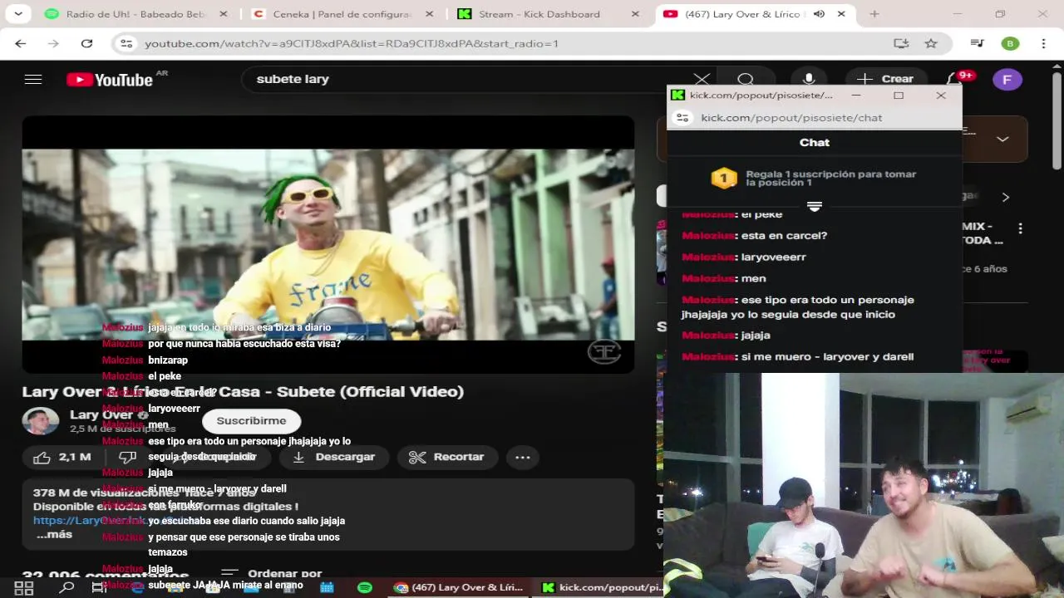Open the green B Chrome profile
1064x598 pixels.
coord(1010,43)
